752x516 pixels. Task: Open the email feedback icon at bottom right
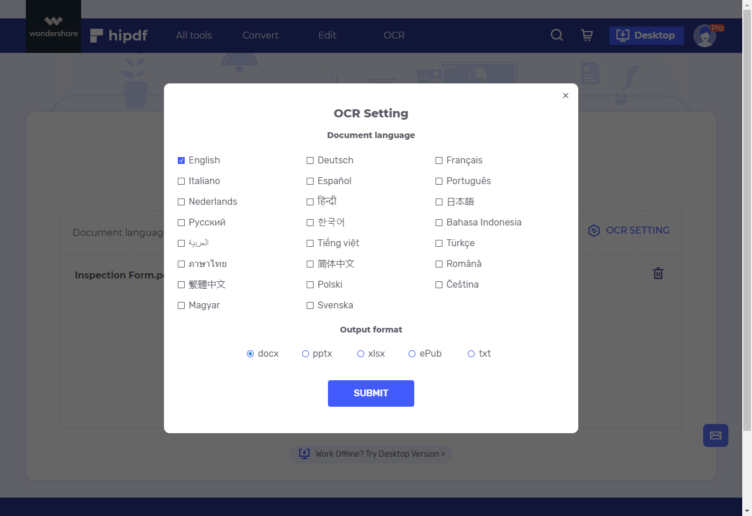click(x=715, y=435)
